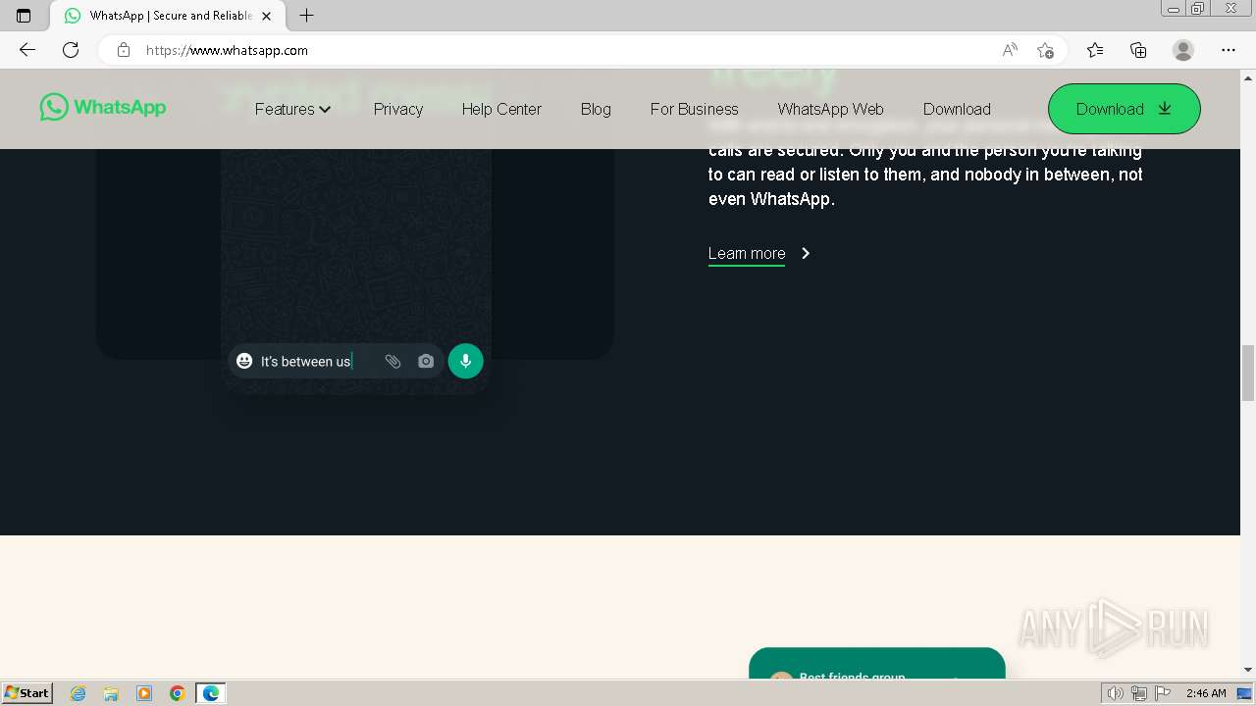Click the network tray icon
The width and height of the screenshot is (1256, 706).
(1139, 693)
